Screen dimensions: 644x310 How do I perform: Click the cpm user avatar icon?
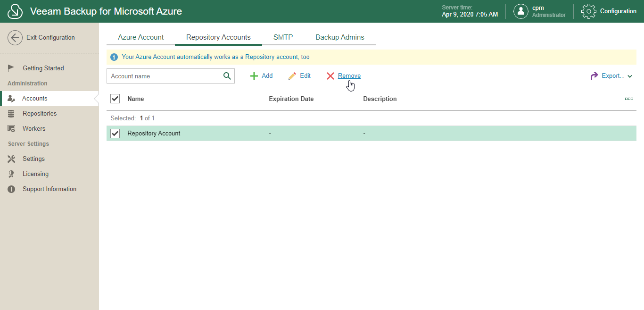[x=521, y=11]
